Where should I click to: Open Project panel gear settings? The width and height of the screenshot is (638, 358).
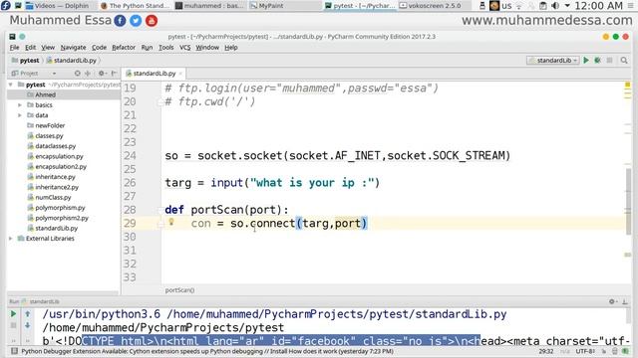point(102,73)
